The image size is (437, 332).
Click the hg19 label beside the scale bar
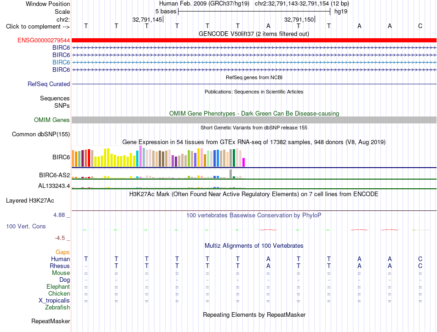(341, 12)
